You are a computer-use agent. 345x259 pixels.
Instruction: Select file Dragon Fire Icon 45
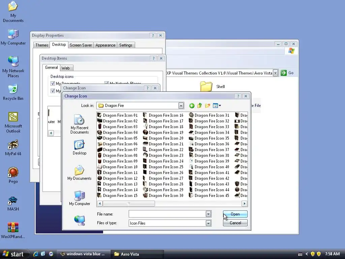pos(209,195)
